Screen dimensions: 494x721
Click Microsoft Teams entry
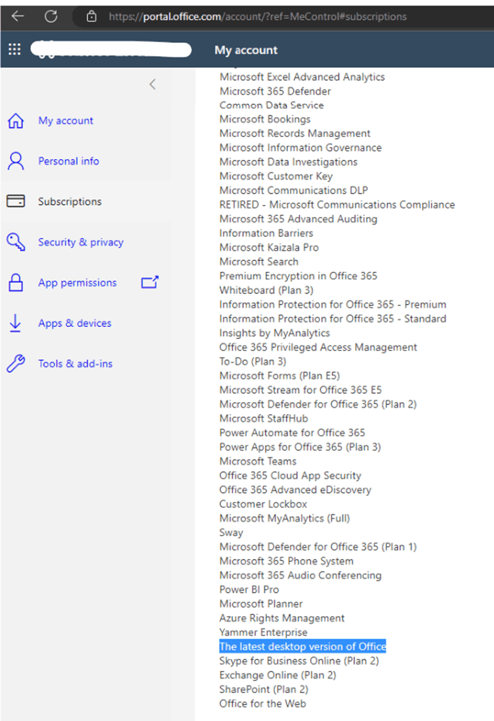[258, 461]
